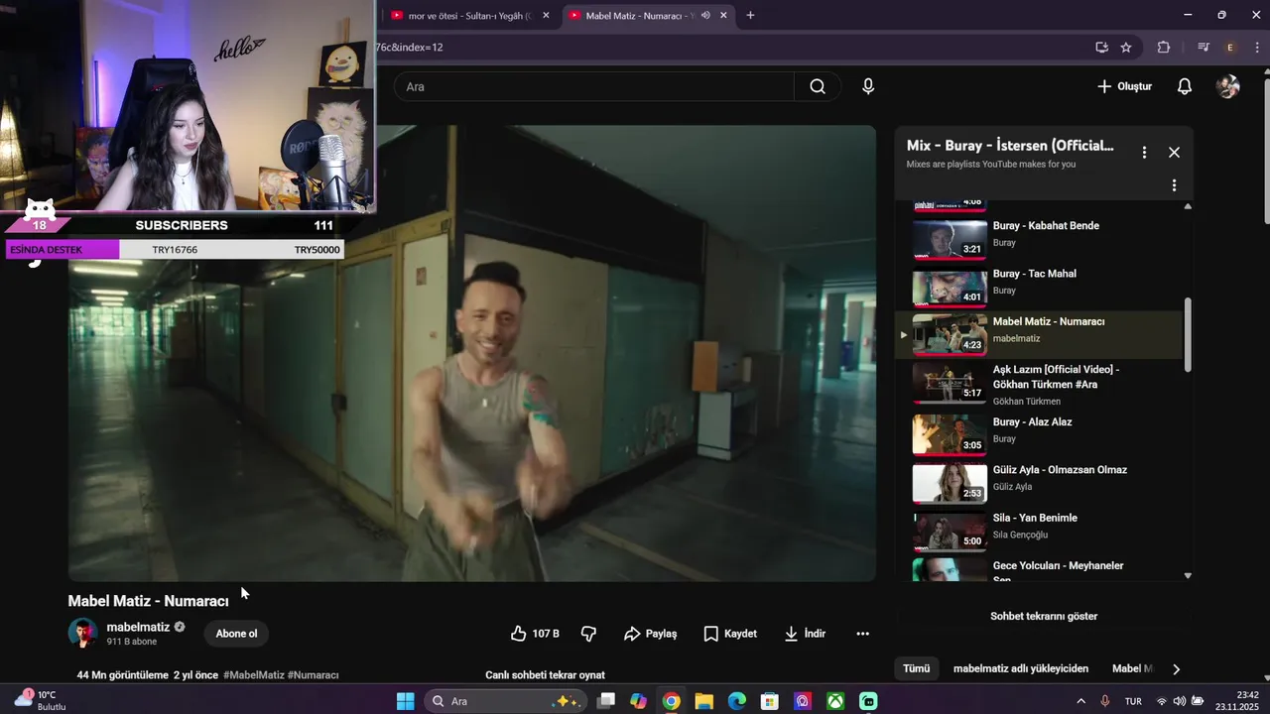This screenshot has width=1270, height=714.
Task: Open File Explorer from taskbar
Action: point(703,701)
